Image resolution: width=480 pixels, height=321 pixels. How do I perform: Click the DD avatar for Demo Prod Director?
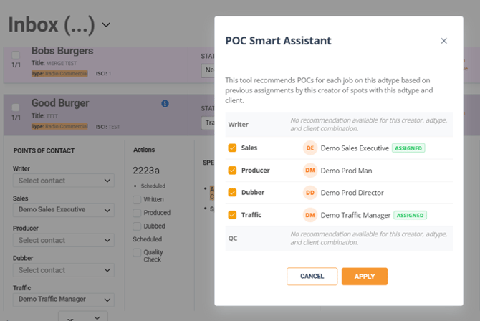309,192
